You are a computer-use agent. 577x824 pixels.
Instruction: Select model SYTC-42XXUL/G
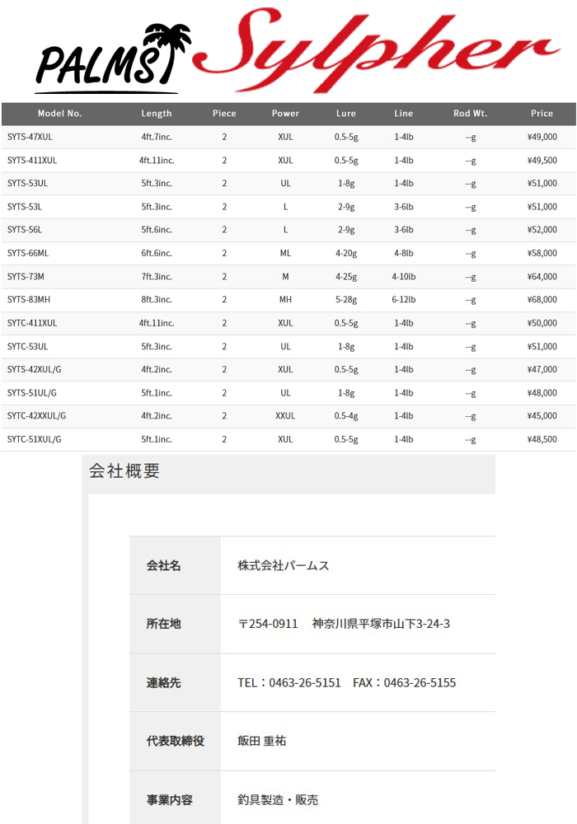point(37,415)
